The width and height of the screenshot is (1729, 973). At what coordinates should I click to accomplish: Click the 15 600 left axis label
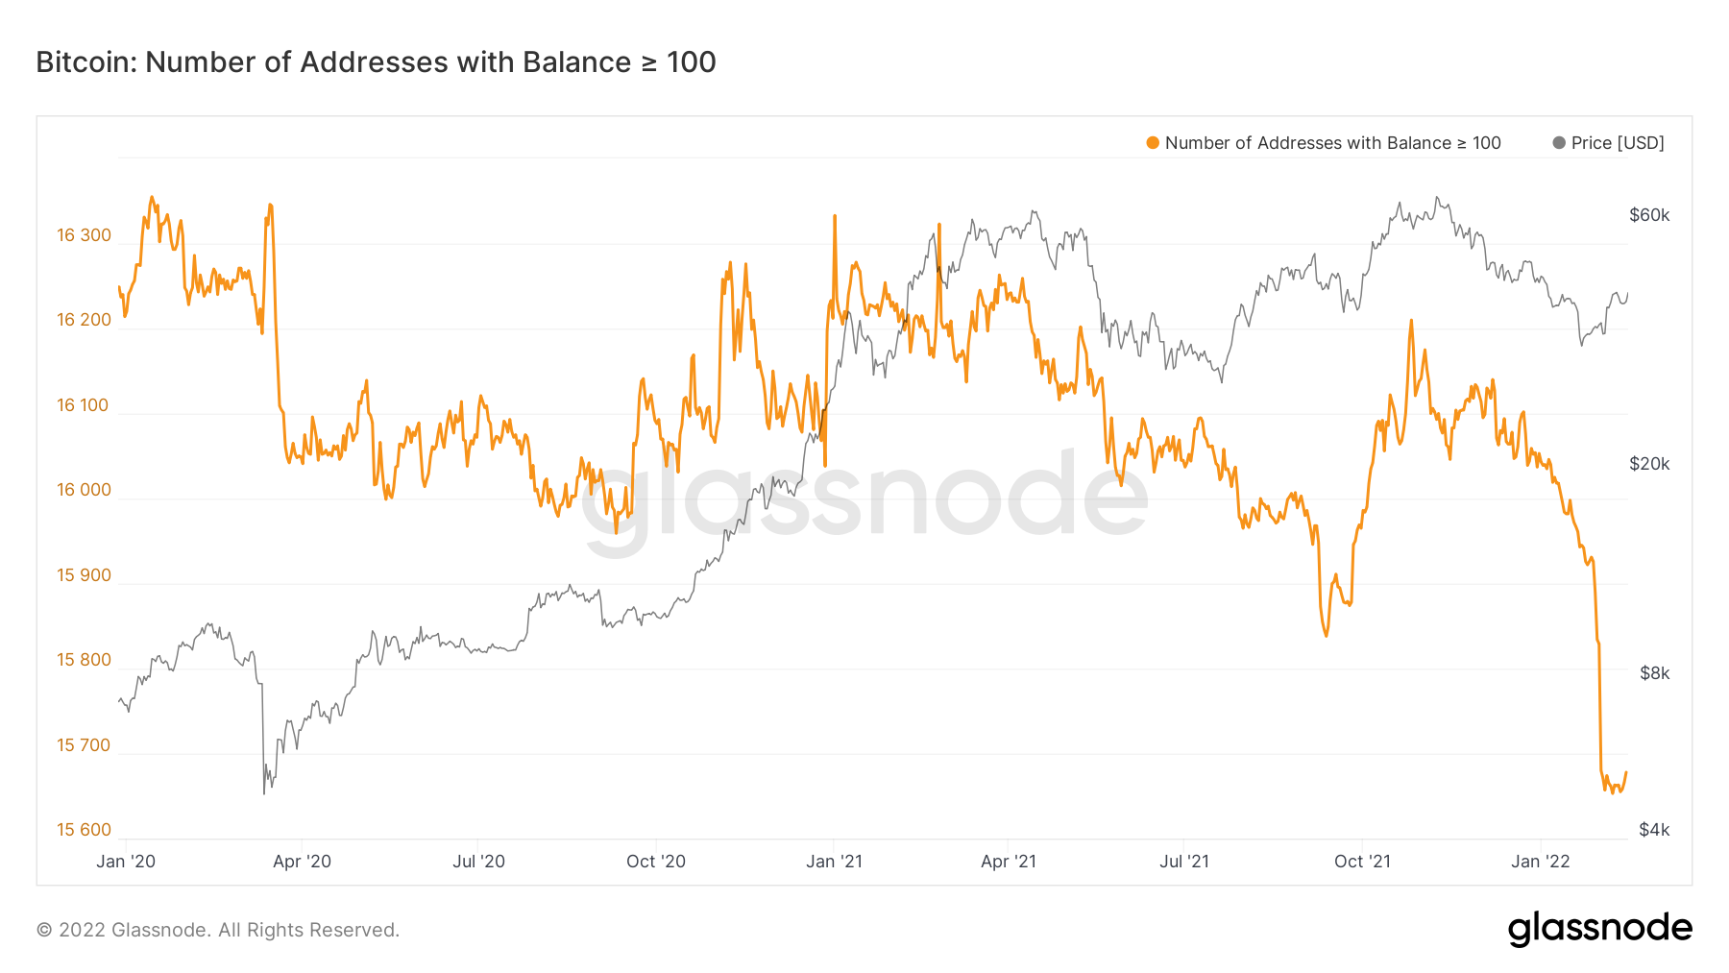pos(84,830)
